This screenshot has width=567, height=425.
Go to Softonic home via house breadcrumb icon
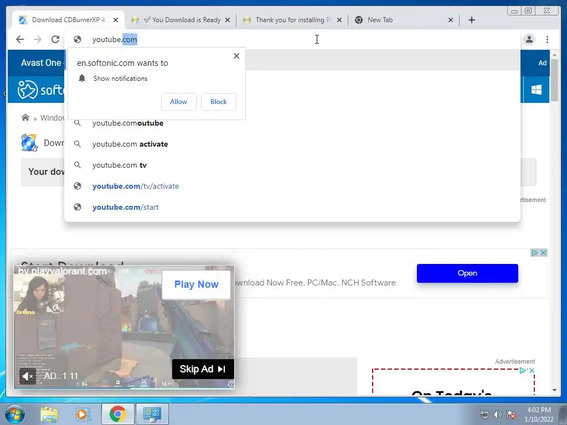[25, 117]
